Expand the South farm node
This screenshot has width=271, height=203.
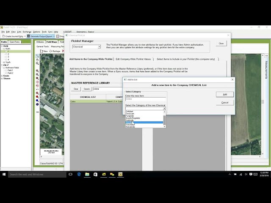coord(4,62)
